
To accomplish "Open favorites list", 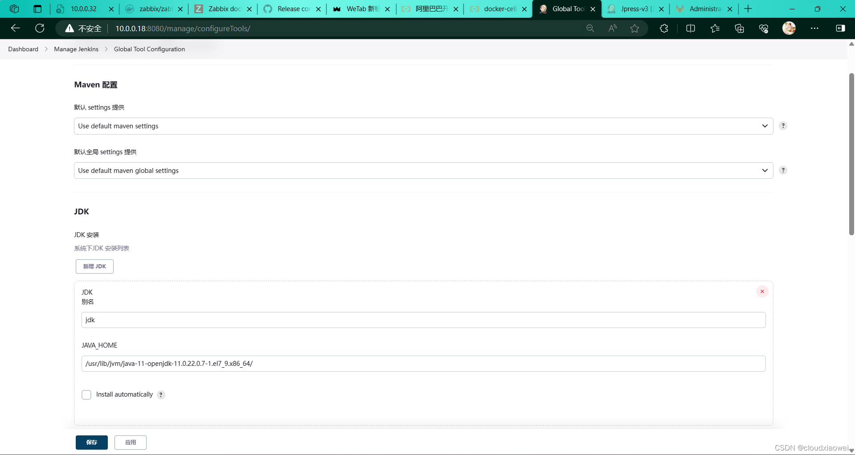I will tap(715, 28).
